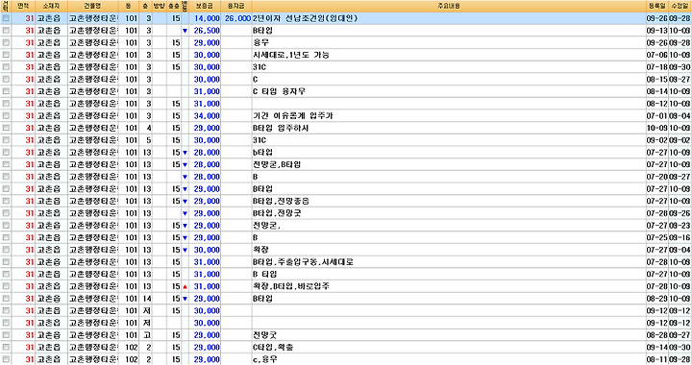
Task: Click the registration date 08-15
Action: (656, 80)
